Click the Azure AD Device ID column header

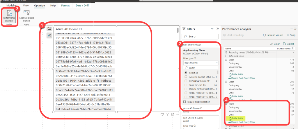pos(69,29)
